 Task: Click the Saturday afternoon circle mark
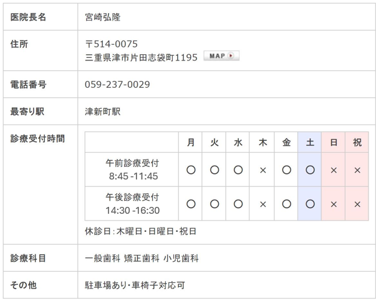coord(310,204)
